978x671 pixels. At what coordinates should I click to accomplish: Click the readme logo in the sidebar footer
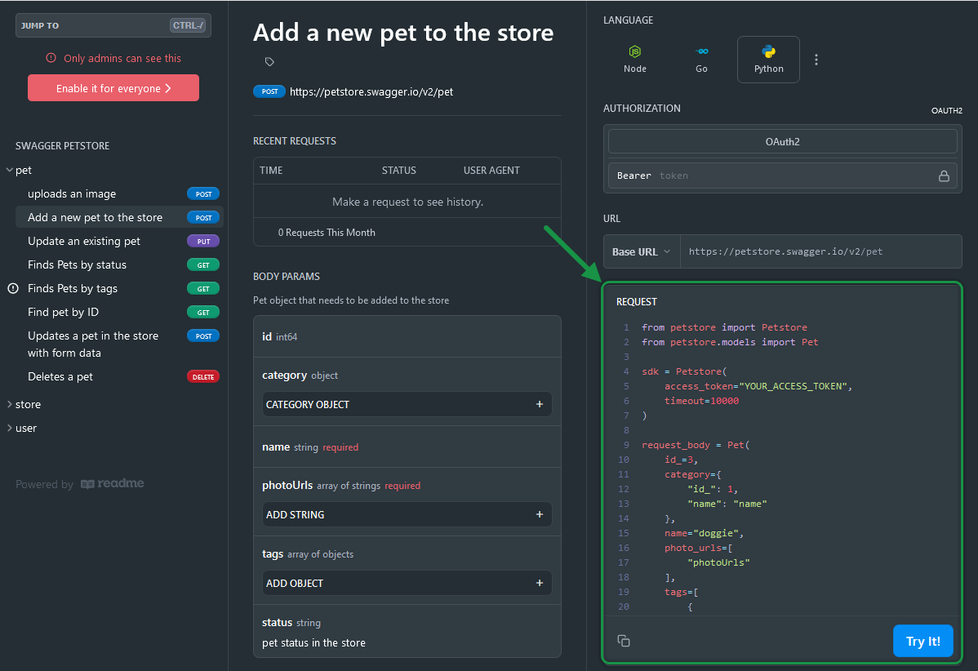(x=112, y=483)
